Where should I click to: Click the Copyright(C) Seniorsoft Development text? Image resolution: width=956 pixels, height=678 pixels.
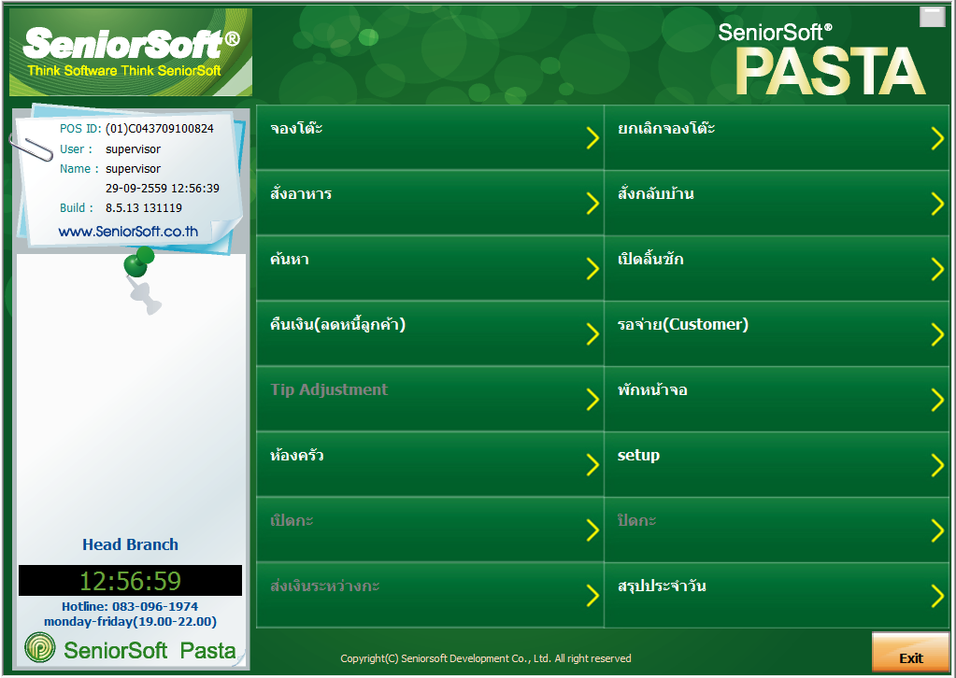pyautogui.click(x=485, y=658)
